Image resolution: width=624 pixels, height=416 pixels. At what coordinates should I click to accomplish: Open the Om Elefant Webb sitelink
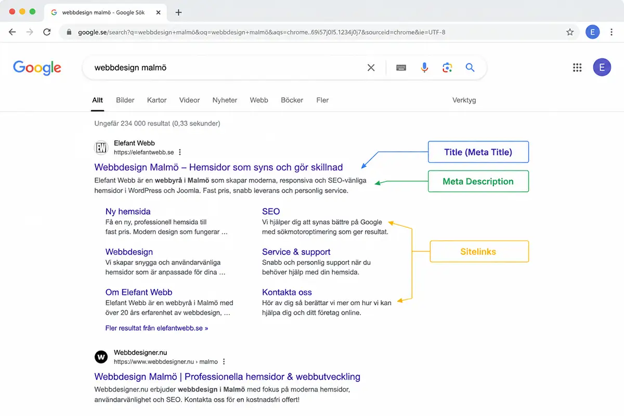pos(139,292)
